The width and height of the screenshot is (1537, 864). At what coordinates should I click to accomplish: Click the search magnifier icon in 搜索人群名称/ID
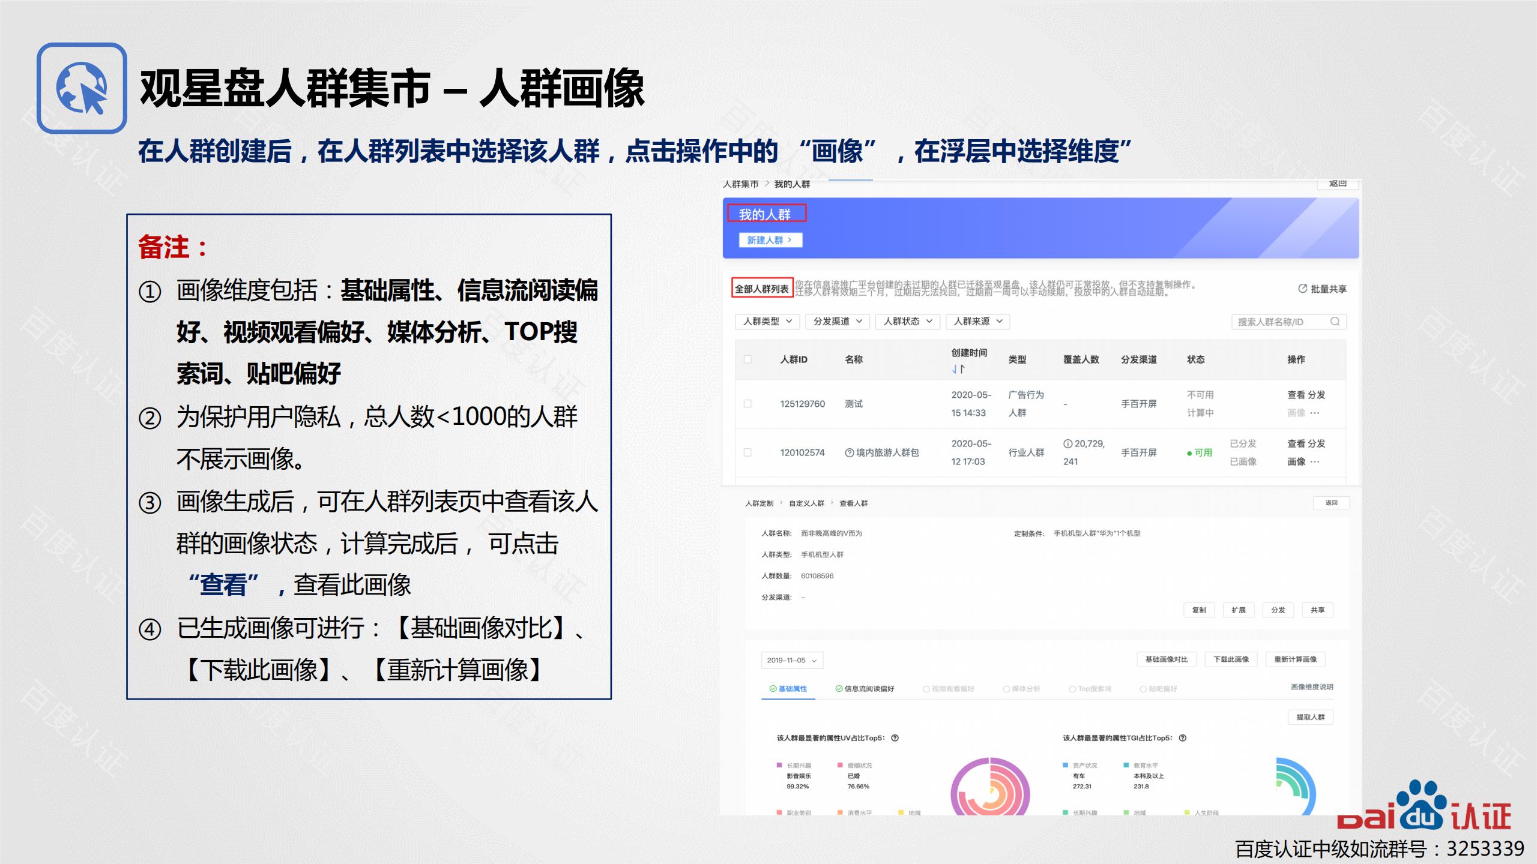pos(1335,322)
